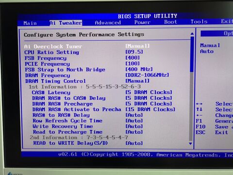Click the scroll down arrow

pyautogui.click(x=191, y=143)
